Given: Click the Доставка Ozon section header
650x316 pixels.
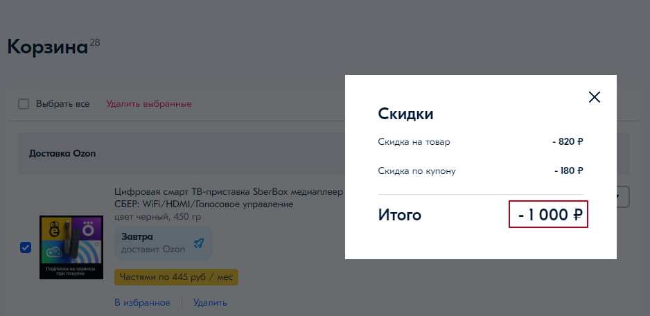Looking at the screenshot, I should [62, 153].
